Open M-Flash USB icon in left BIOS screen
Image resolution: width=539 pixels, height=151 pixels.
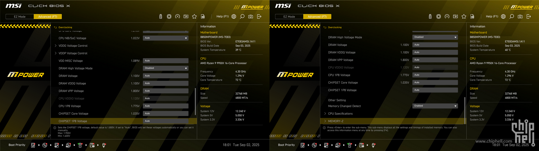[161, 16]
